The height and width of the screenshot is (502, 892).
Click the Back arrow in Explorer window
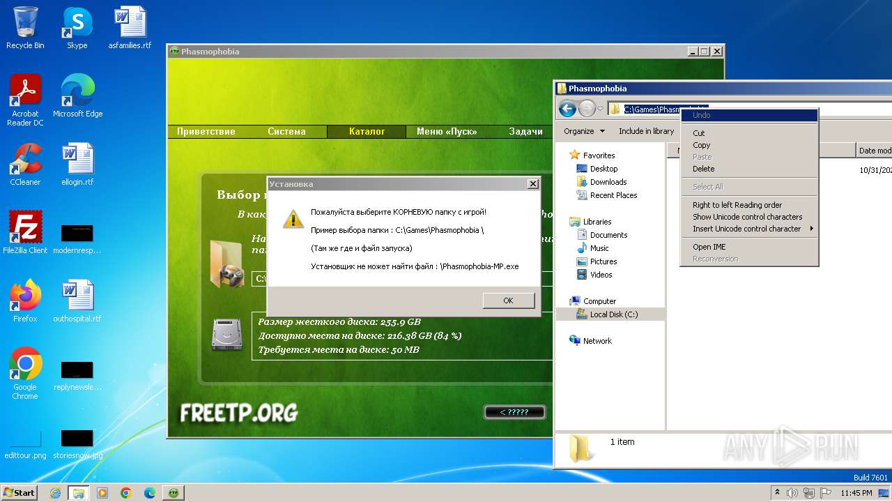coord(567,108)
